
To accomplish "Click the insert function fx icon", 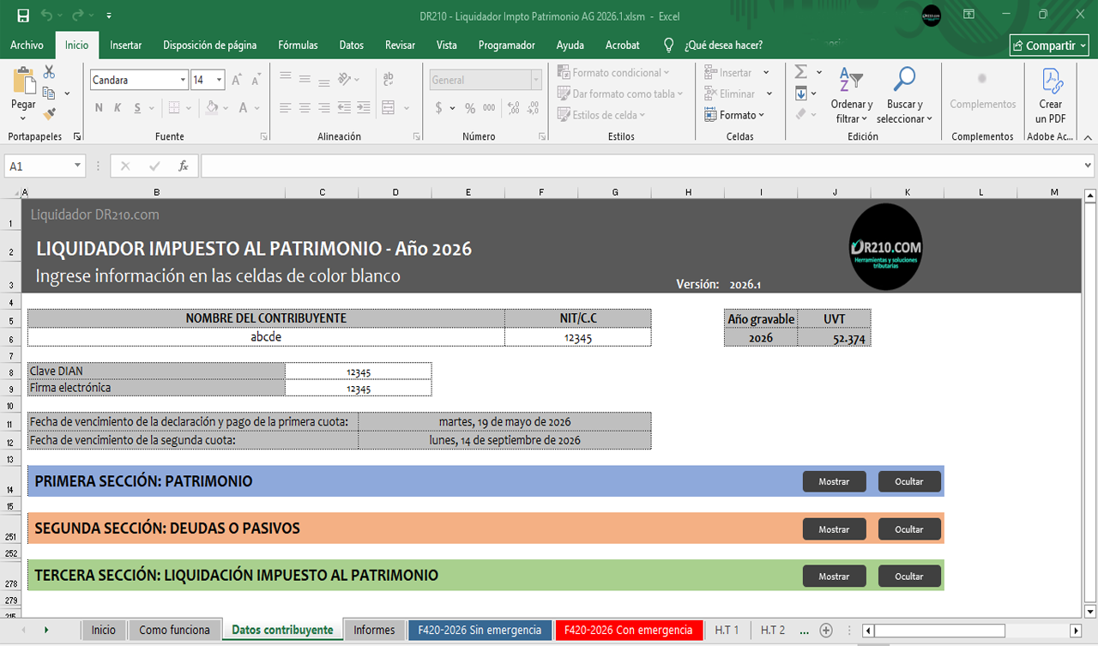I will pos(183,166).
